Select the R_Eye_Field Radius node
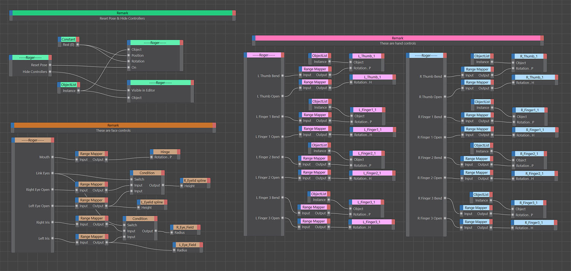Viewport: 571px width, 271px height. [x=185, y=227]
